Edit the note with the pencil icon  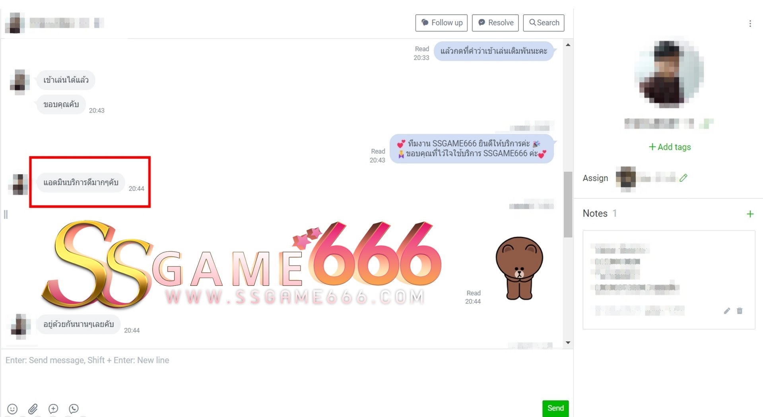point(727,311)
